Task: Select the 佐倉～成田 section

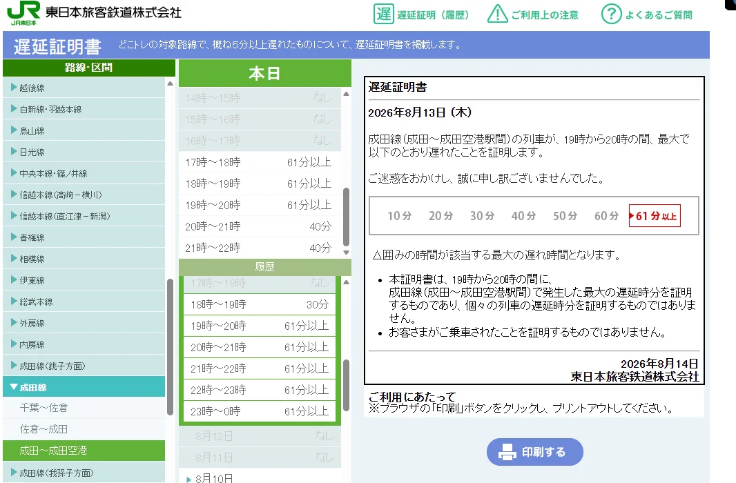Action: coord(84,429)
